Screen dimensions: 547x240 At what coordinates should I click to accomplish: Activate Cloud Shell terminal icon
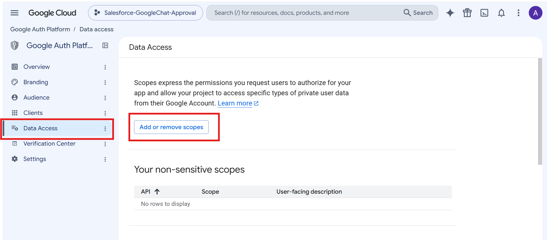coord(484,13)
